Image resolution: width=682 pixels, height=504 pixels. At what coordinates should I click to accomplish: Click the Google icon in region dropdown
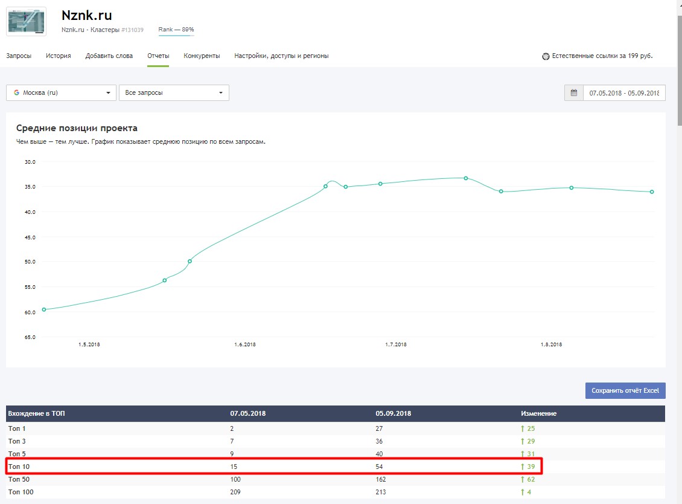coord(16,92)
